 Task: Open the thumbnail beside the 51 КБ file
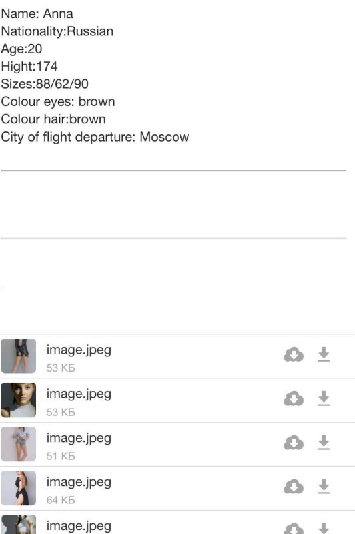click(x=19, y=444)
